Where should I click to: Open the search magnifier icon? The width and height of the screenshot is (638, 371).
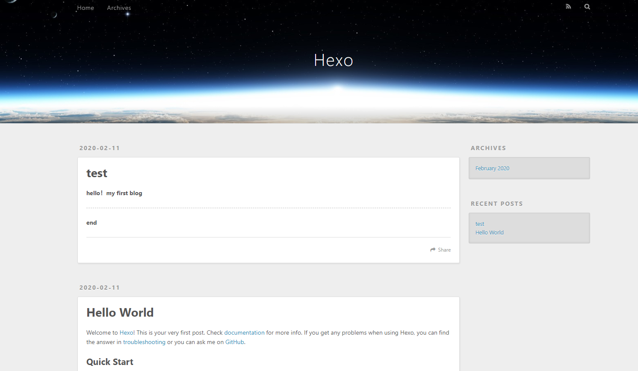coord(587,6)
